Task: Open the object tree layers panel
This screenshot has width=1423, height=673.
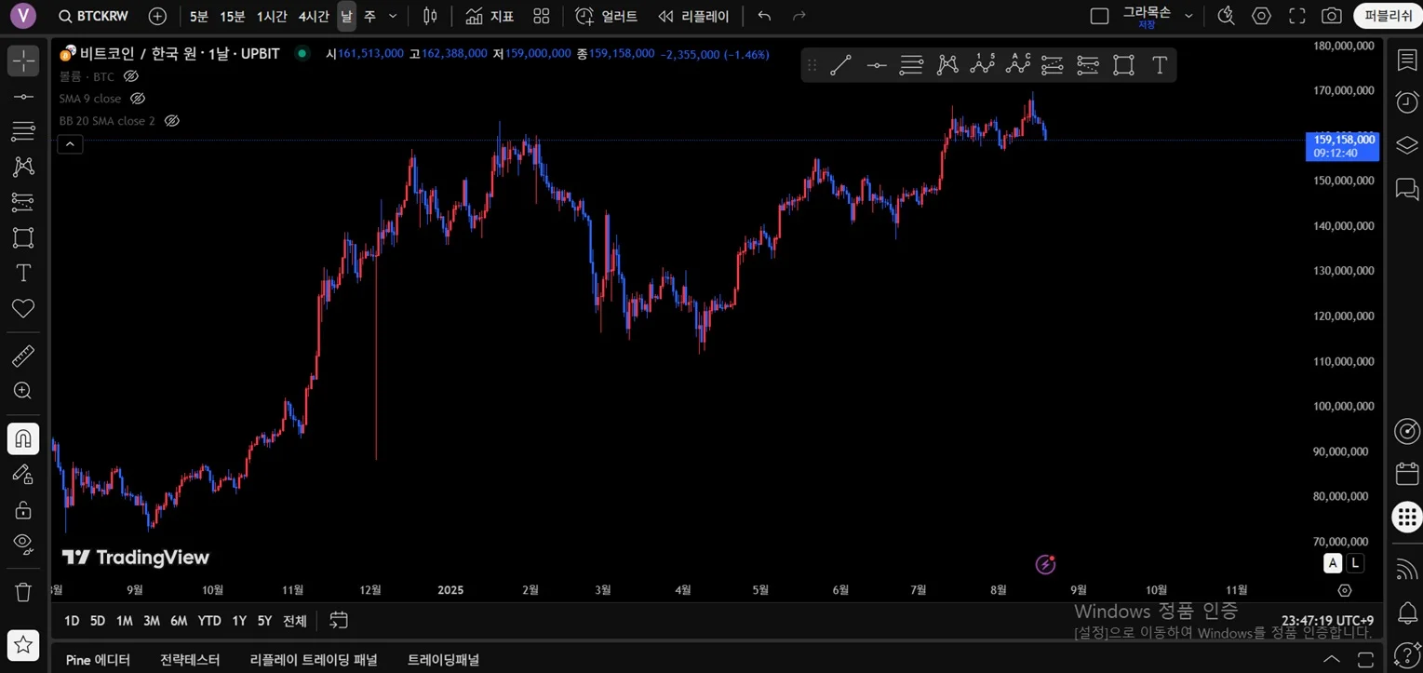Action: click(x=1407, y=145)
